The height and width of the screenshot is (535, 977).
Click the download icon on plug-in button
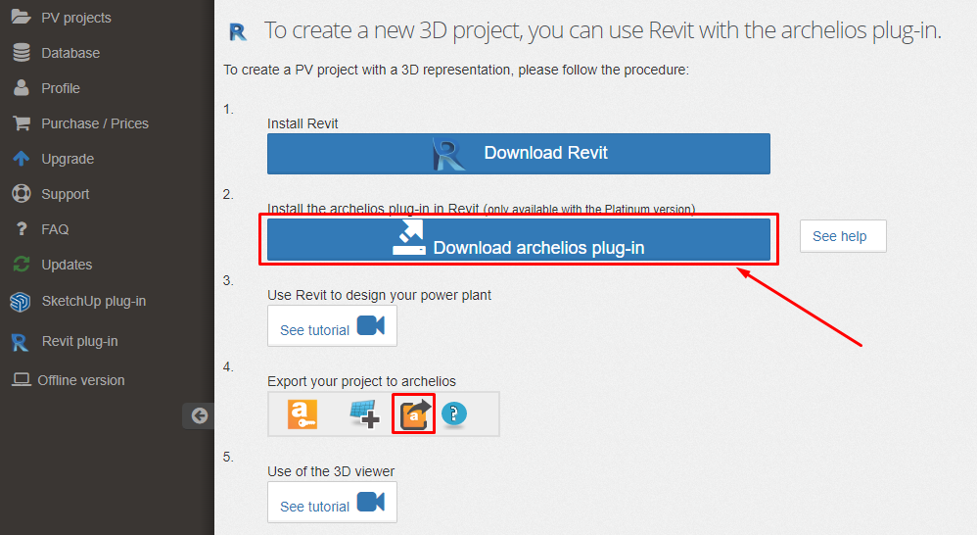click(x=409, y=238)
